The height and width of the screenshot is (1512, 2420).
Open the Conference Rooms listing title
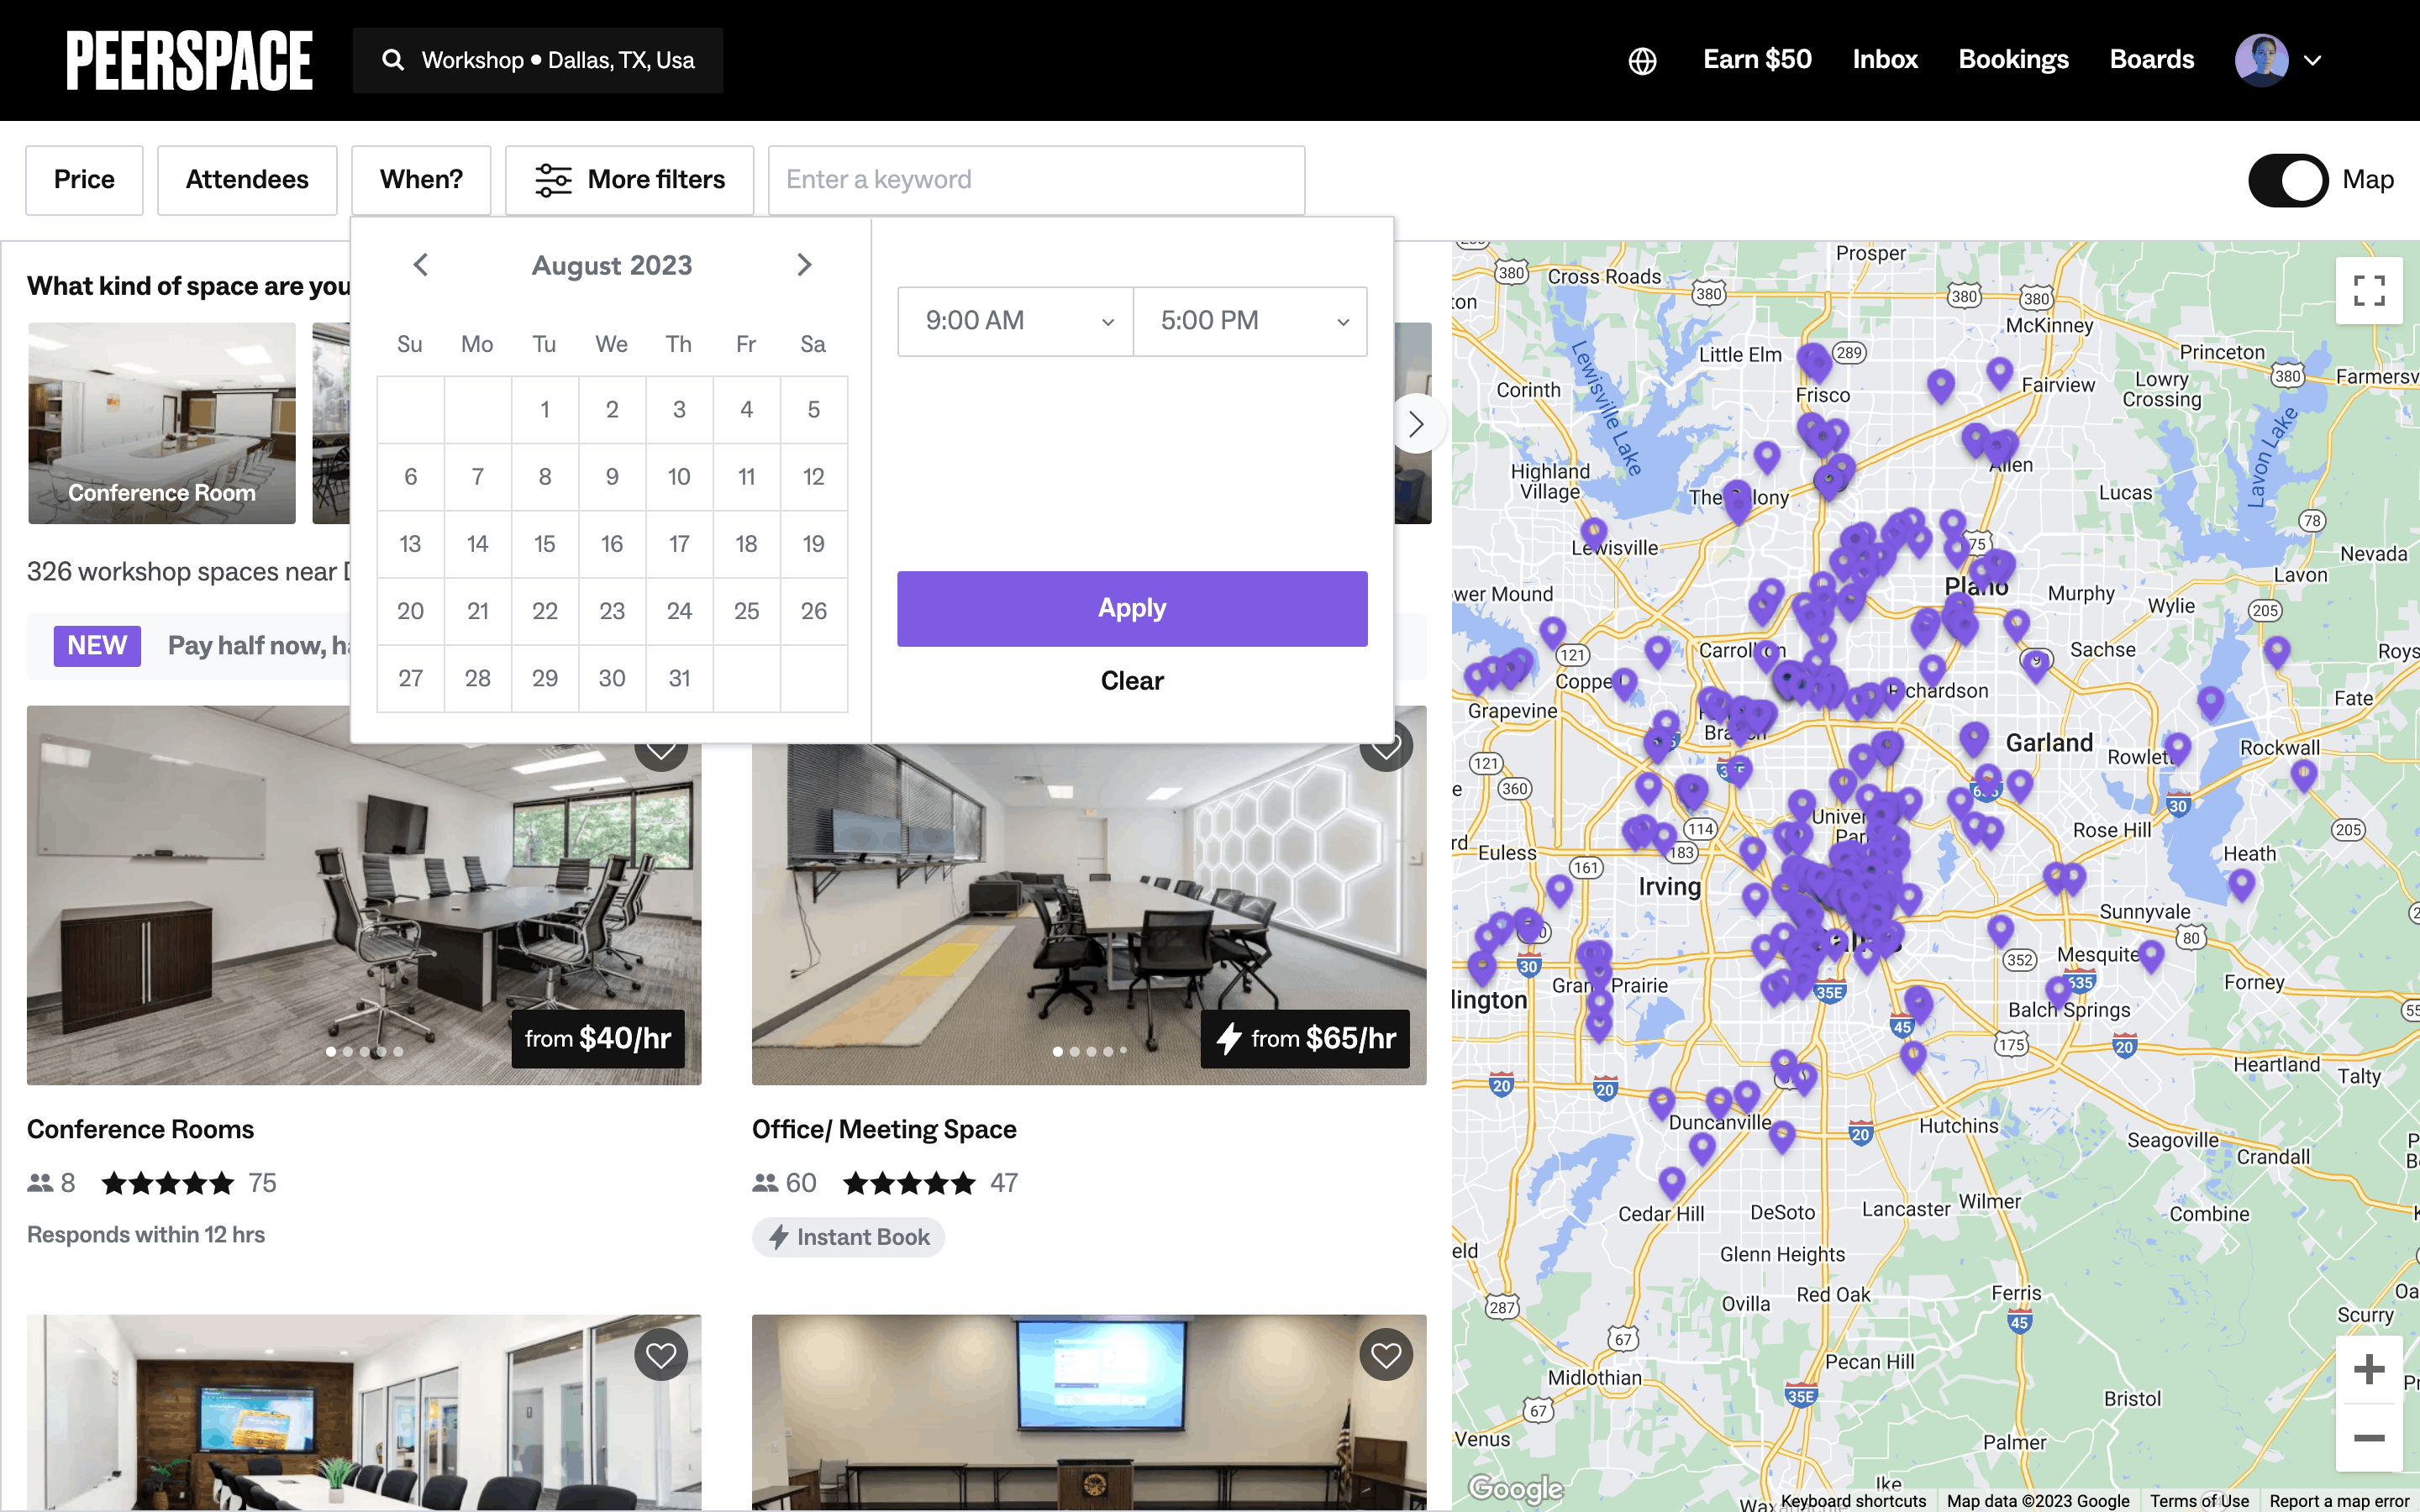140,1129
